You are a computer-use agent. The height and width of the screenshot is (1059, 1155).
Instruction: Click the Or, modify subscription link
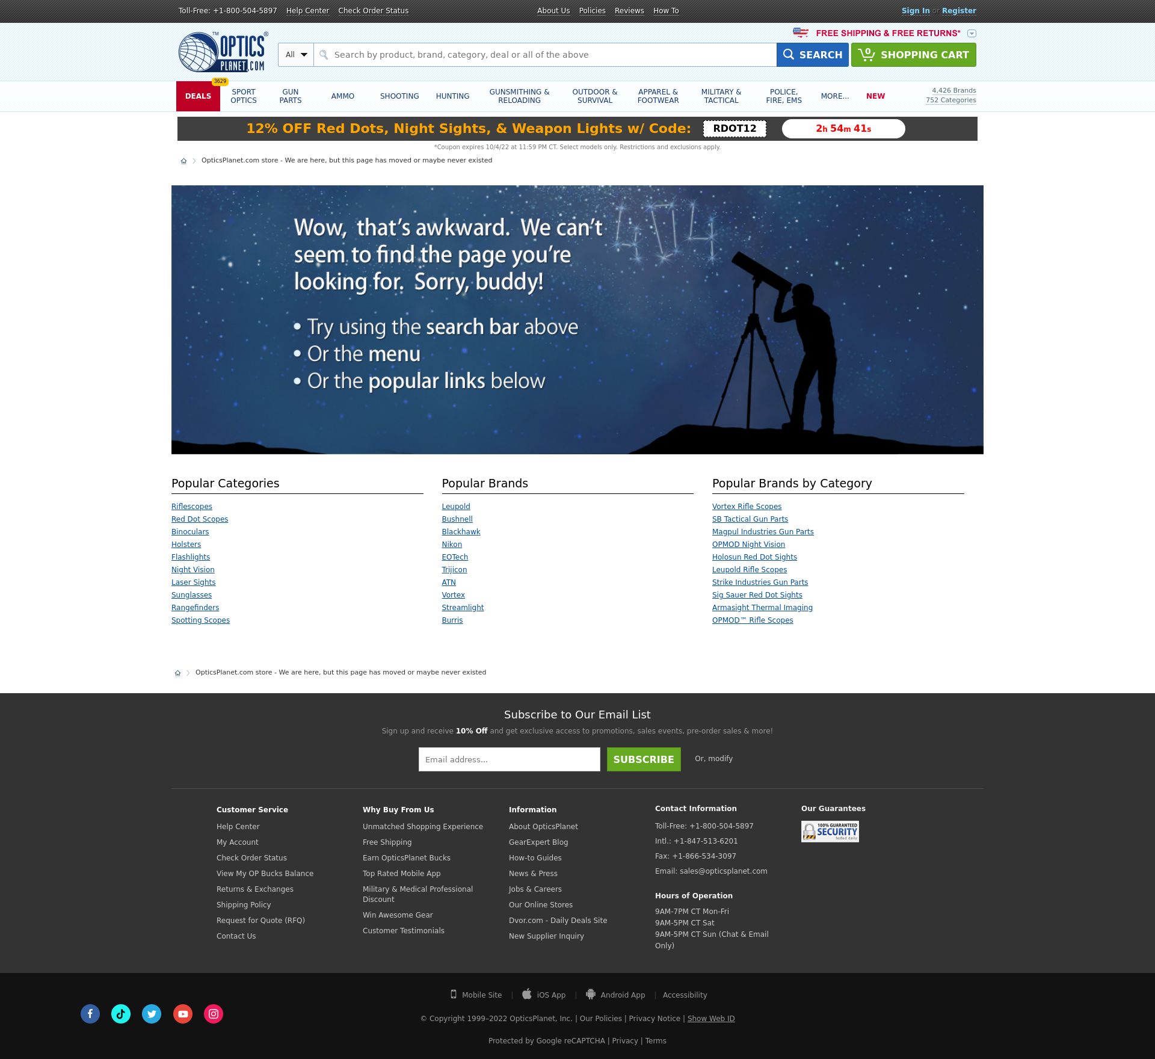713,759
